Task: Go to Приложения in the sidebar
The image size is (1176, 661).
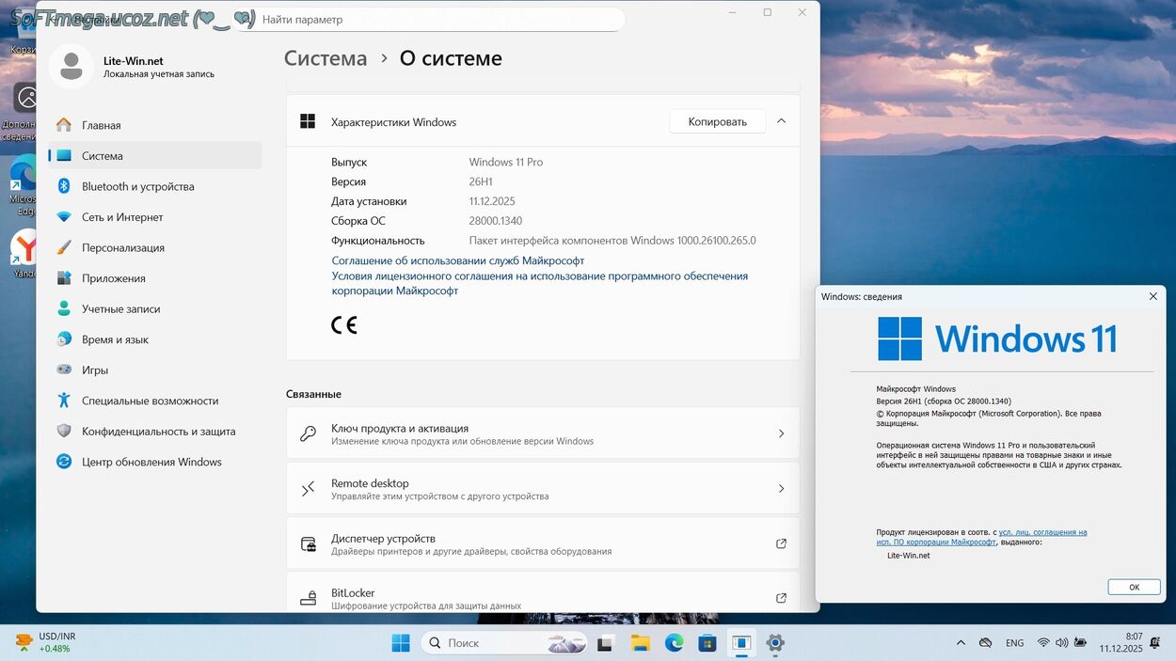Action: point(113,278)
